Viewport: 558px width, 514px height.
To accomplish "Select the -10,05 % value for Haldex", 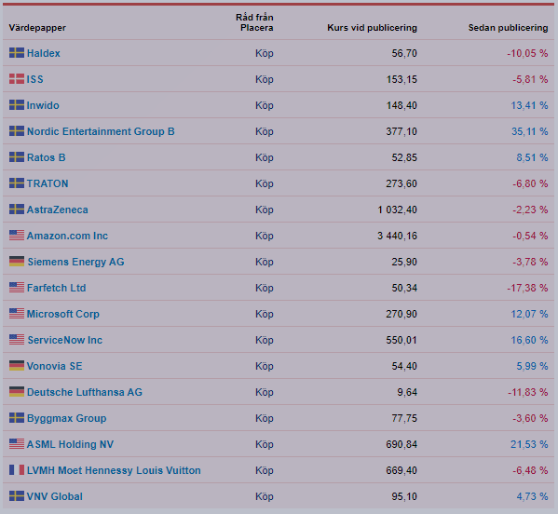I will 527,53.
